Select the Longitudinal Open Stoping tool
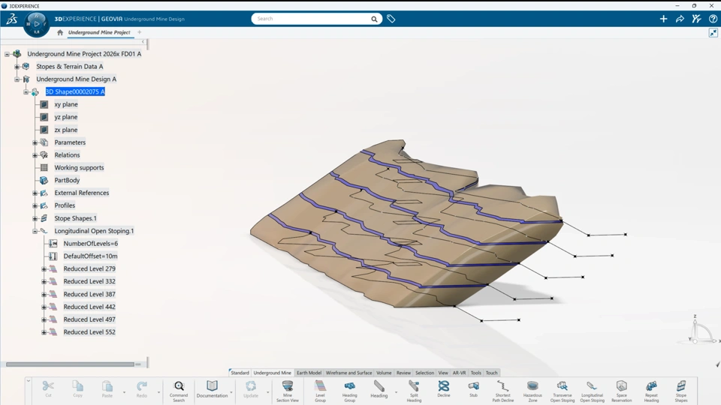Viewport: 721px width, 405px height. [x=593, y=391]
